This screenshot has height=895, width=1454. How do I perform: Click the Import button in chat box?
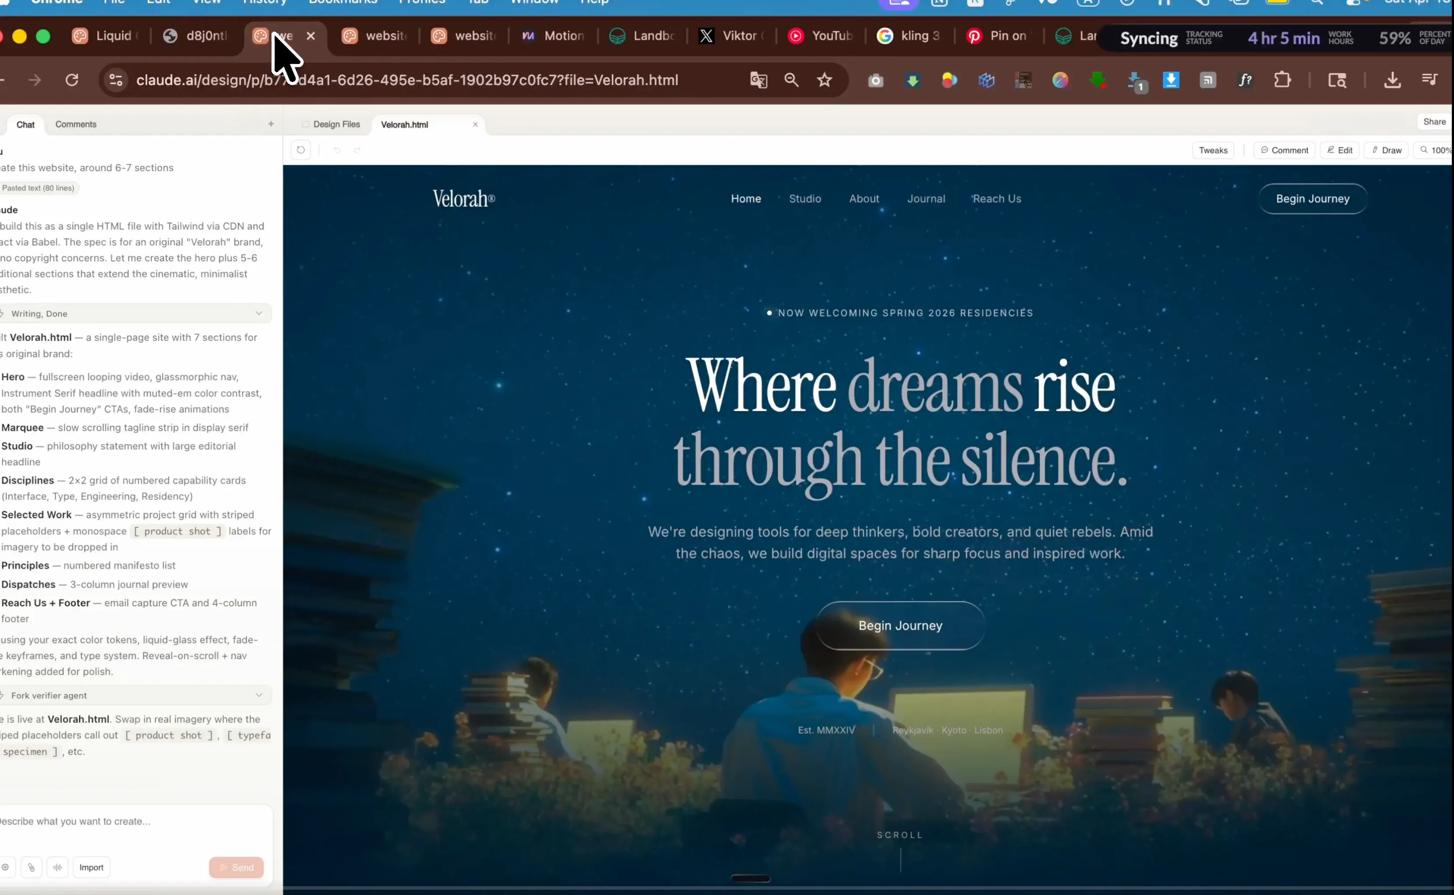(91, 867)
